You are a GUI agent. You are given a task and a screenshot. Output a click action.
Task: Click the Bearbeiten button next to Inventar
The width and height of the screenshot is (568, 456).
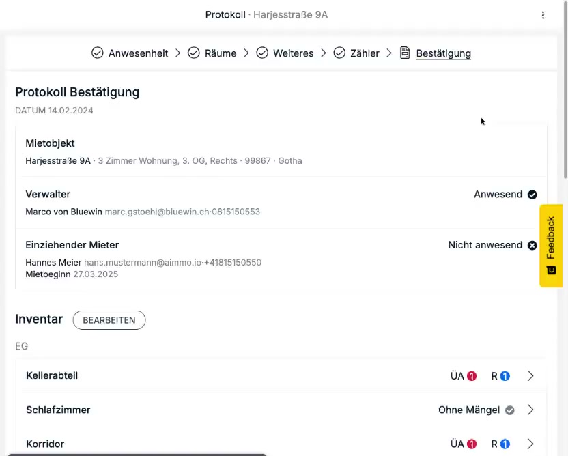pos(109,320)
